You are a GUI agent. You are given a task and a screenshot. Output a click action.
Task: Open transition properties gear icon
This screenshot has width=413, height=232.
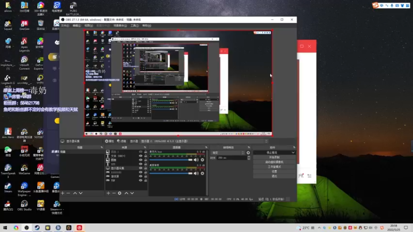(x=248, y=153)
